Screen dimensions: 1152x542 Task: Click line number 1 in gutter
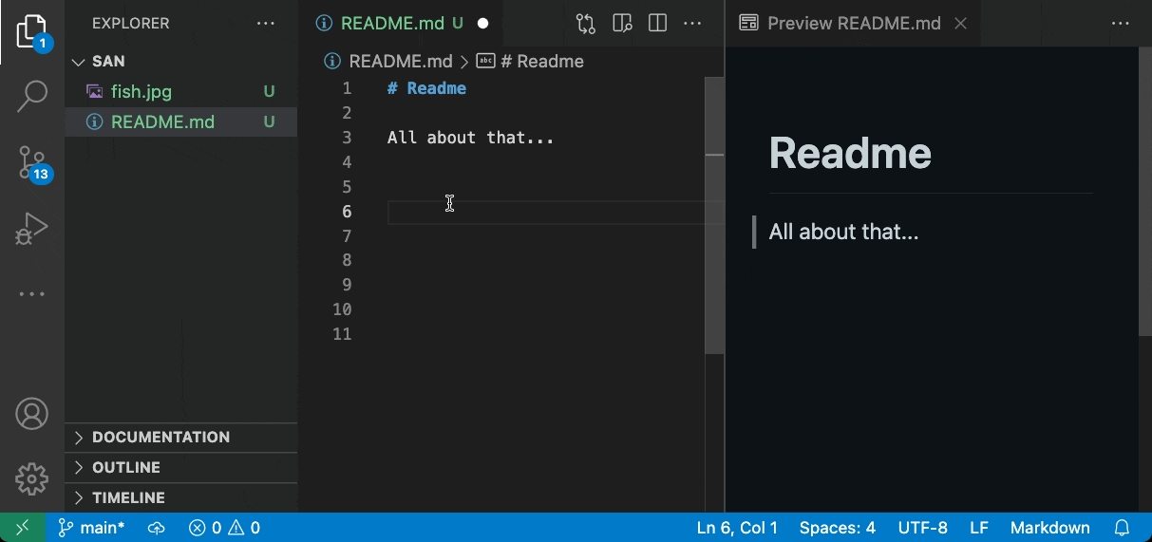click(347, 88)
